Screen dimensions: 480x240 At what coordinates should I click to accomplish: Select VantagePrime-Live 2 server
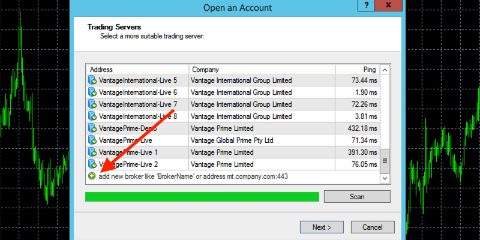pyautogui.click(x=233, y=164)
